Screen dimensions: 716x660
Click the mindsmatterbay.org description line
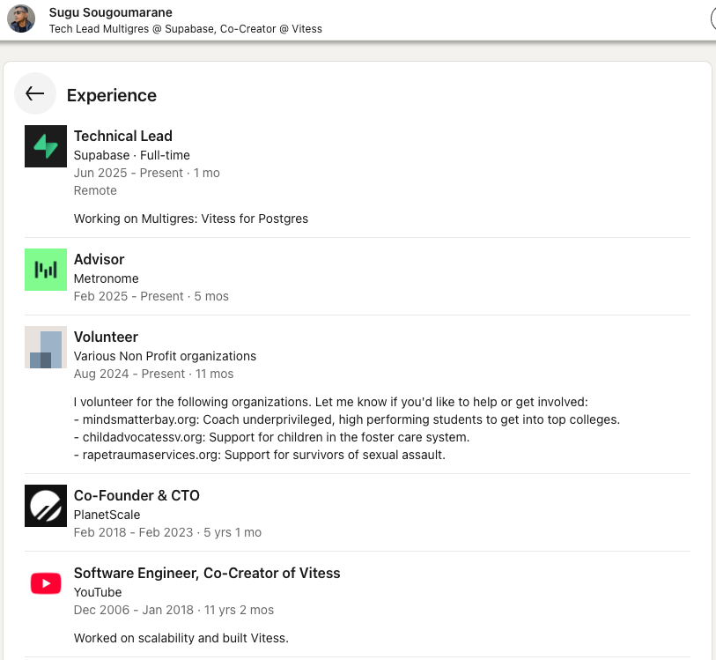[x=347, y=419]
